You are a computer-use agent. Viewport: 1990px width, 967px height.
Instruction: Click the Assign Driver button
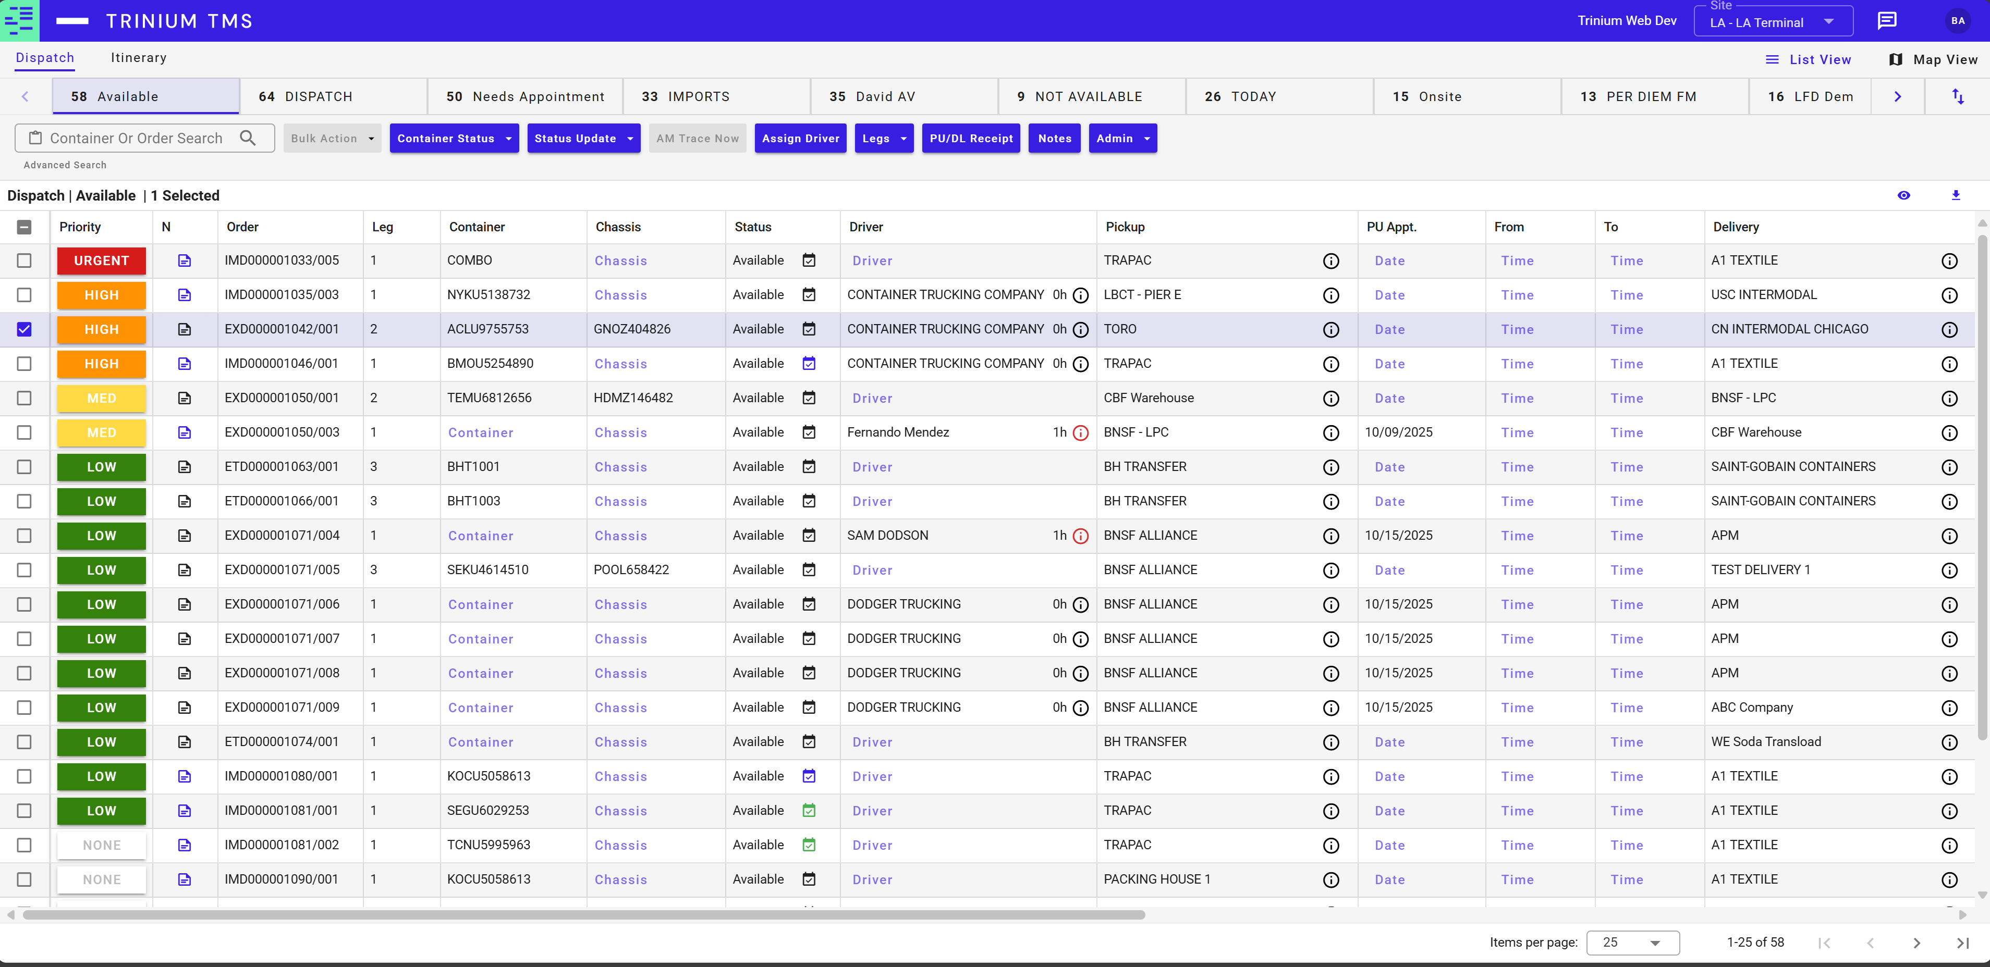(800, 138)
